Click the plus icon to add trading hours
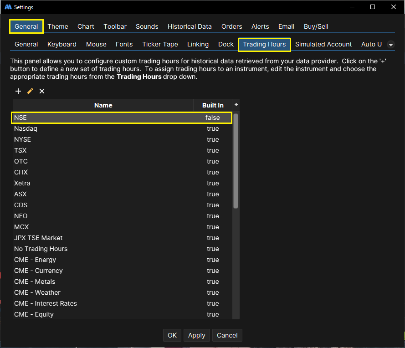 tap(18, 91)
